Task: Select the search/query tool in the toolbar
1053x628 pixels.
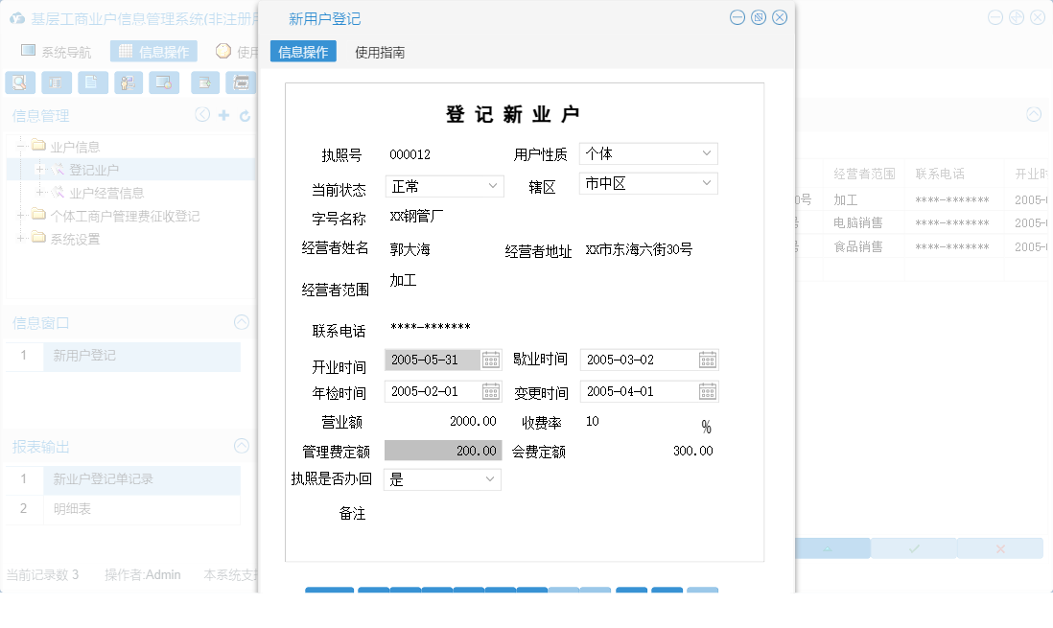Action: point(19,82)
